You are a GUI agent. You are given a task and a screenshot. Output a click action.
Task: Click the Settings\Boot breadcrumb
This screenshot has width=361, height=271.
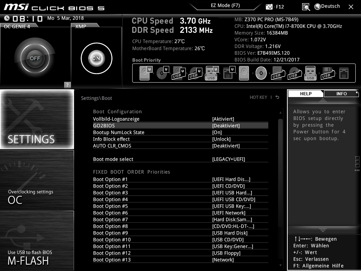(x=97, y=98)
